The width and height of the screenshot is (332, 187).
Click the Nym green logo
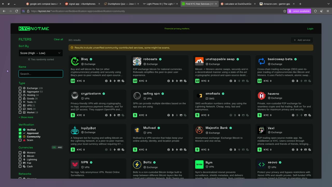pyautogui.click(x=199, y=164)
